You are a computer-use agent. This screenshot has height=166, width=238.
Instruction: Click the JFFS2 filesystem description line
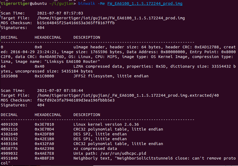click(111, 76)
